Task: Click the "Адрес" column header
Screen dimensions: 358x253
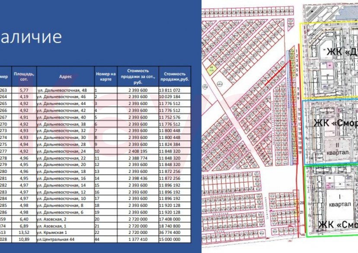Action: click(x=65, y=77)
